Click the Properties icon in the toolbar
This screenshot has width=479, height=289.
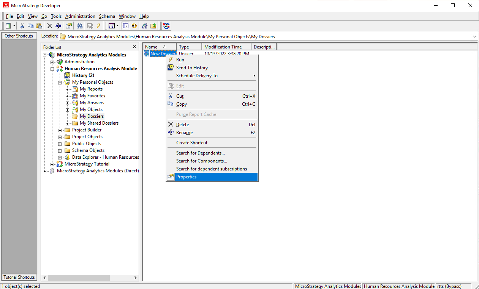click(68, 26)
